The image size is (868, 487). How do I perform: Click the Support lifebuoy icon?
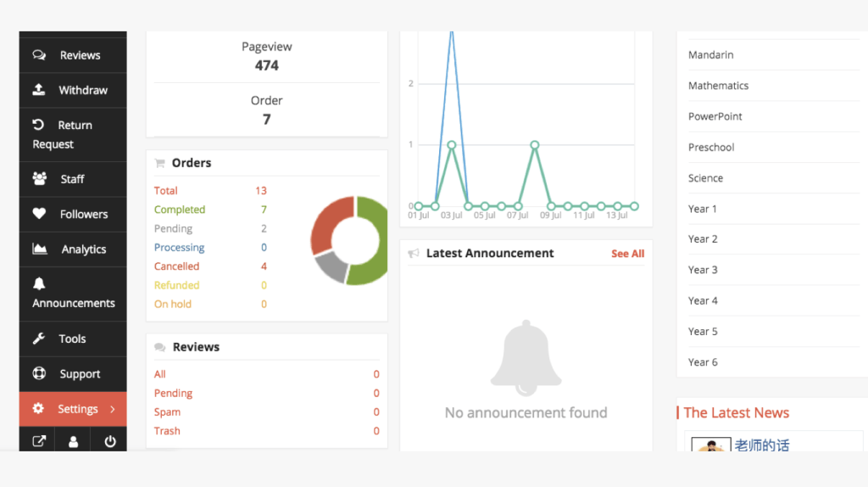(x=39, y=374)
